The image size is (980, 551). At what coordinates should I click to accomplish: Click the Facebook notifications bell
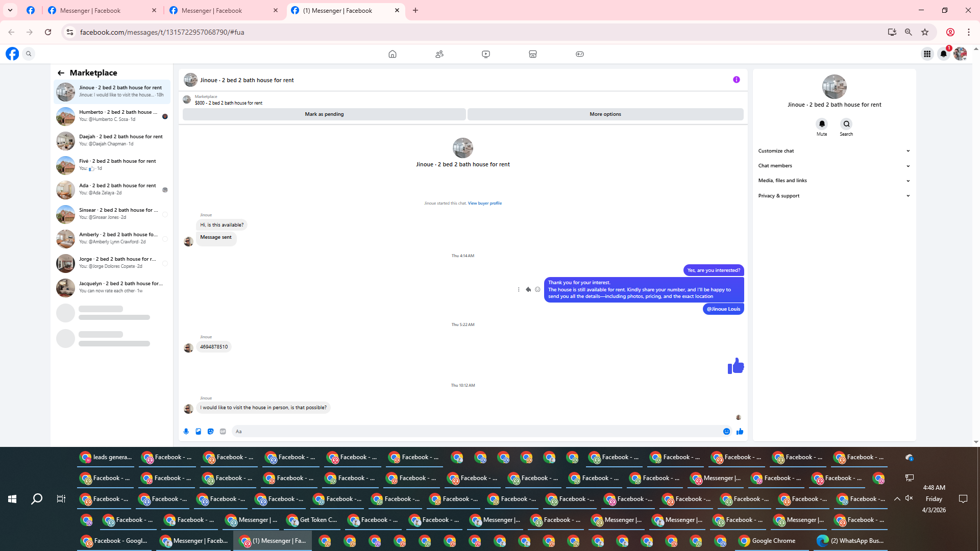pyautogui.click(x=943, y=54)
